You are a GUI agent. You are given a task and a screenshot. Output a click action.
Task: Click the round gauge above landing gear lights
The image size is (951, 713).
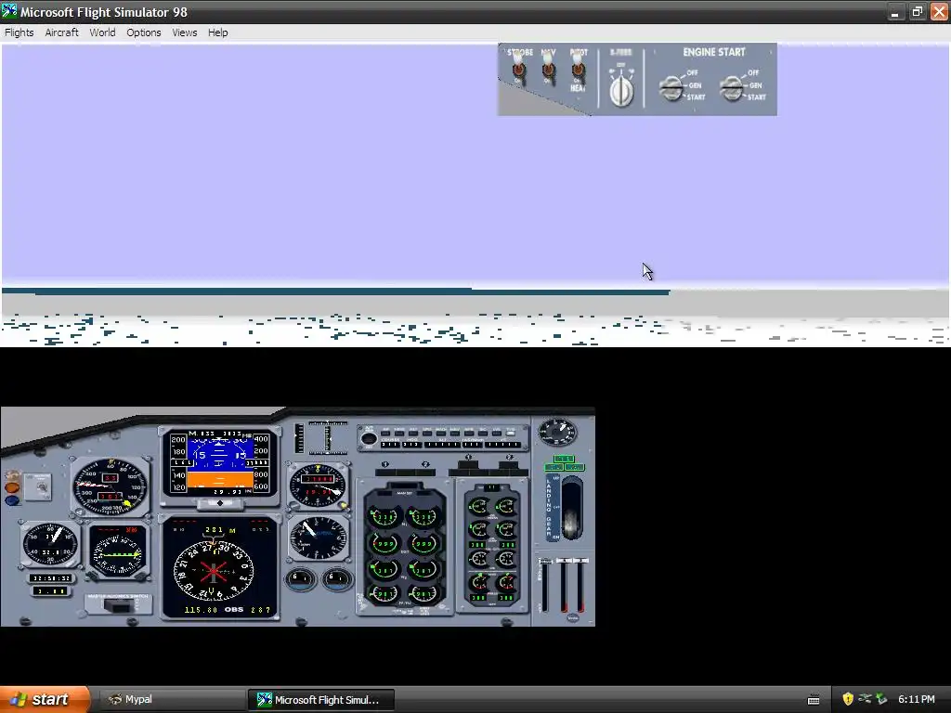pyautogui.click(x=557, y=432)
